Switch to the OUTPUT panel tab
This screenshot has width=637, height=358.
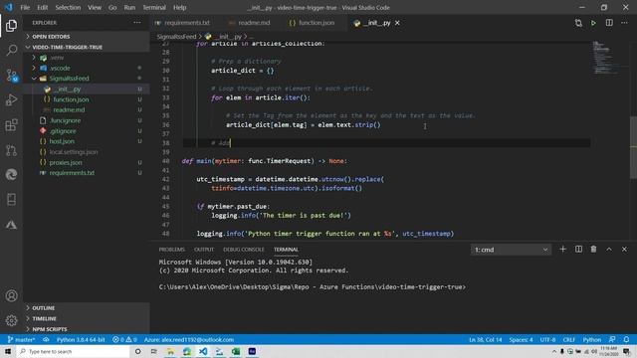tap(203, 250)
